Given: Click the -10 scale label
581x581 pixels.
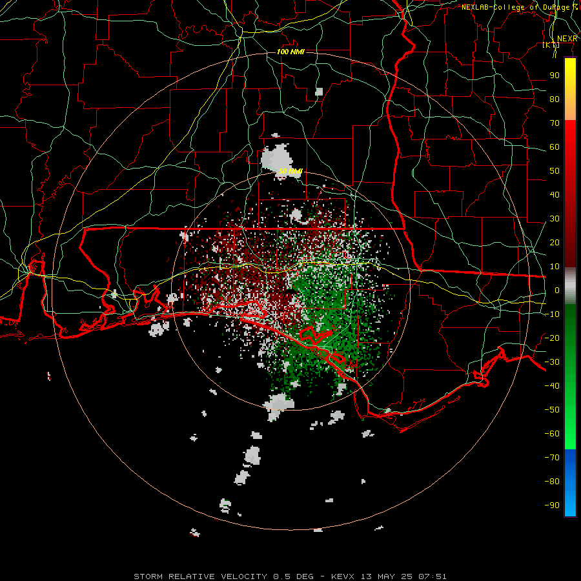Looking at the screenshot, I should click(552, 314).
